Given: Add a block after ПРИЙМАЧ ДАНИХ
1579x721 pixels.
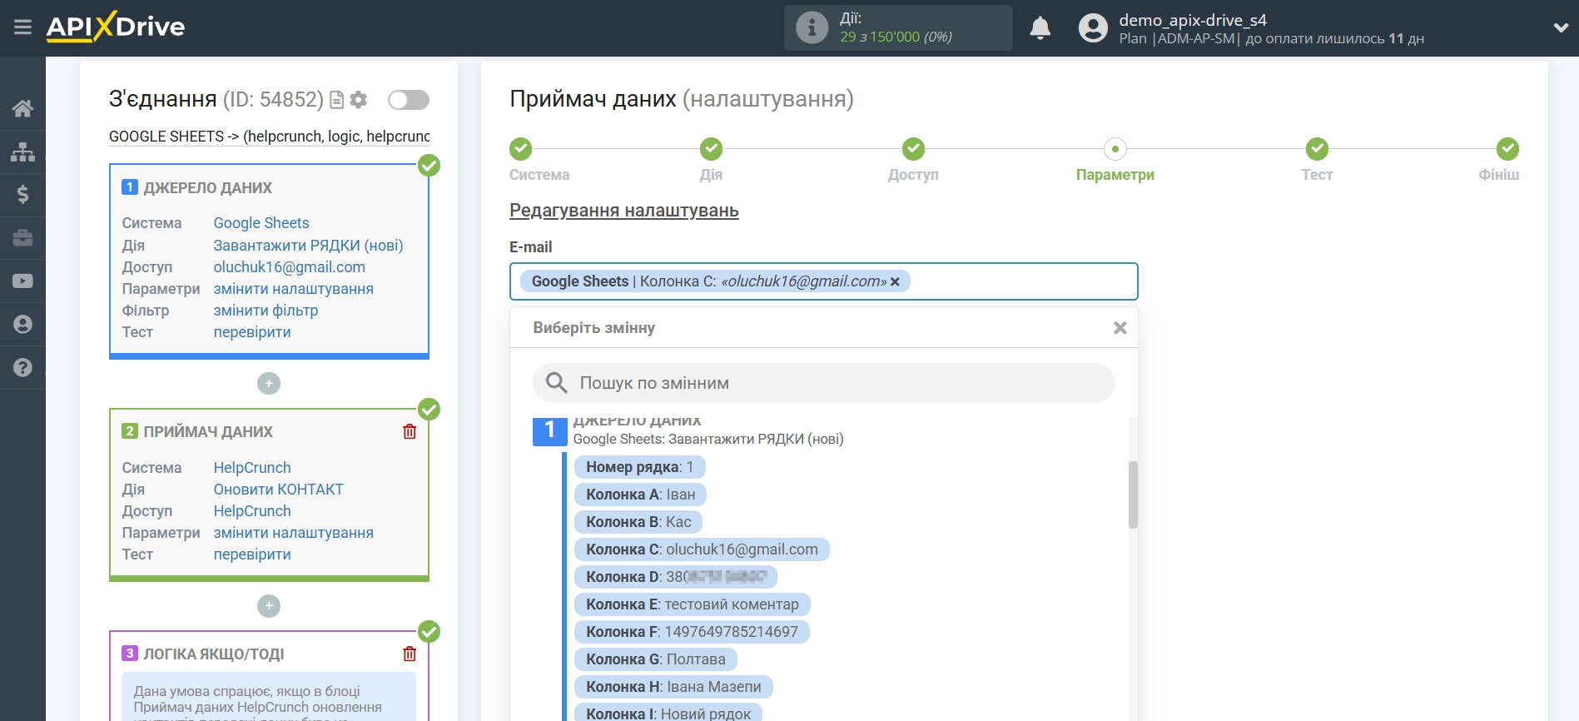Looking at the screenshot, I should (x=269, y=605).
